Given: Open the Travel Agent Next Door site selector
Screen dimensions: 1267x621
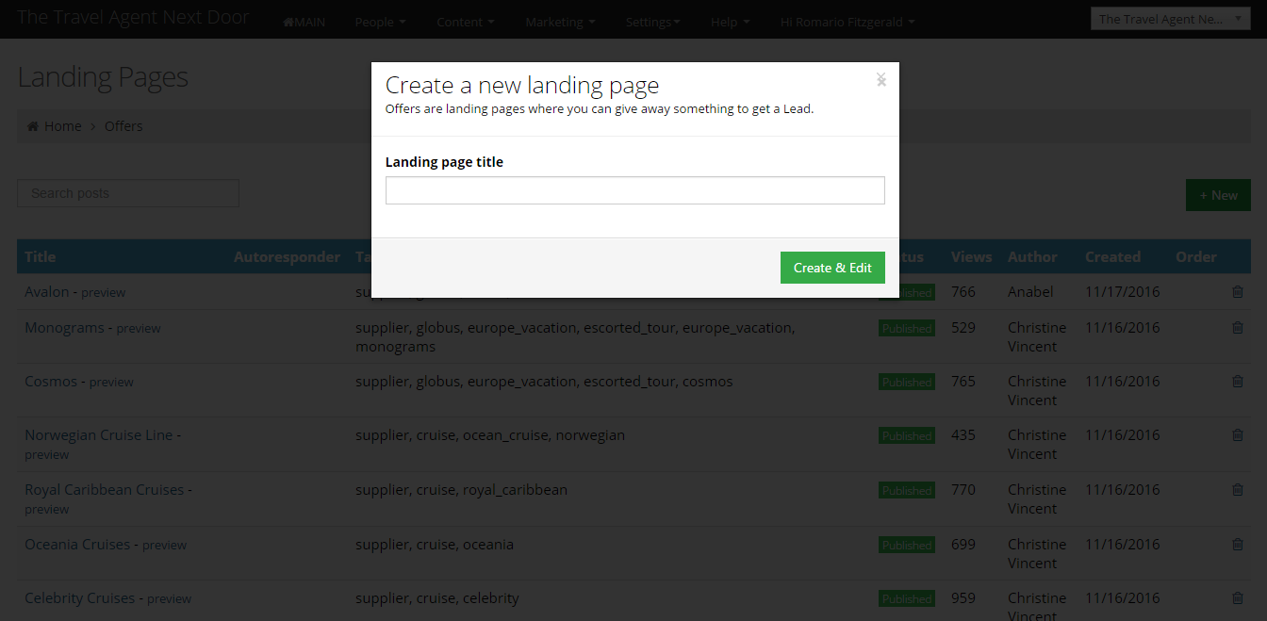Looking at the screenshot, I should [1170, 19].
